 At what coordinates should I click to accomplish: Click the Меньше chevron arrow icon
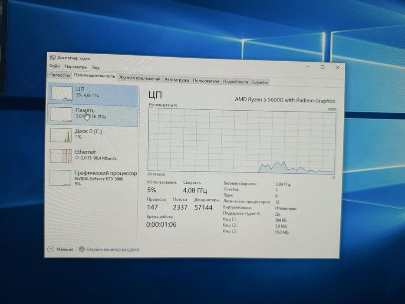coord(51,249)
